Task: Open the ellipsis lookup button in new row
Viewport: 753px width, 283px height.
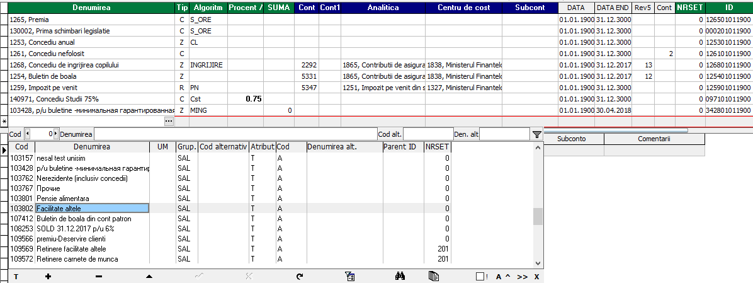Action: coord(169,122)
